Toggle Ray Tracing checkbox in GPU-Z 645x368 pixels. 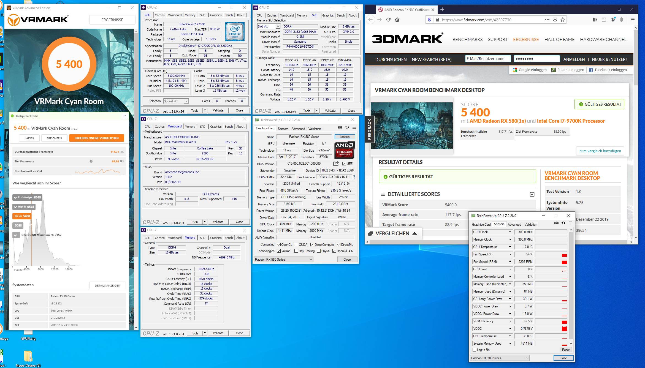coord(296,251)
